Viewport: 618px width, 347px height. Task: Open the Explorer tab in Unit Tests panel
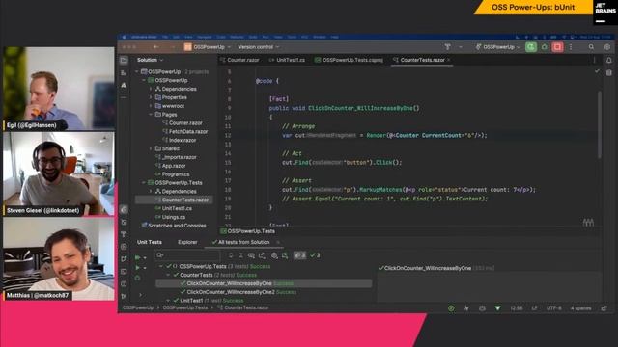tap(187, 242)
